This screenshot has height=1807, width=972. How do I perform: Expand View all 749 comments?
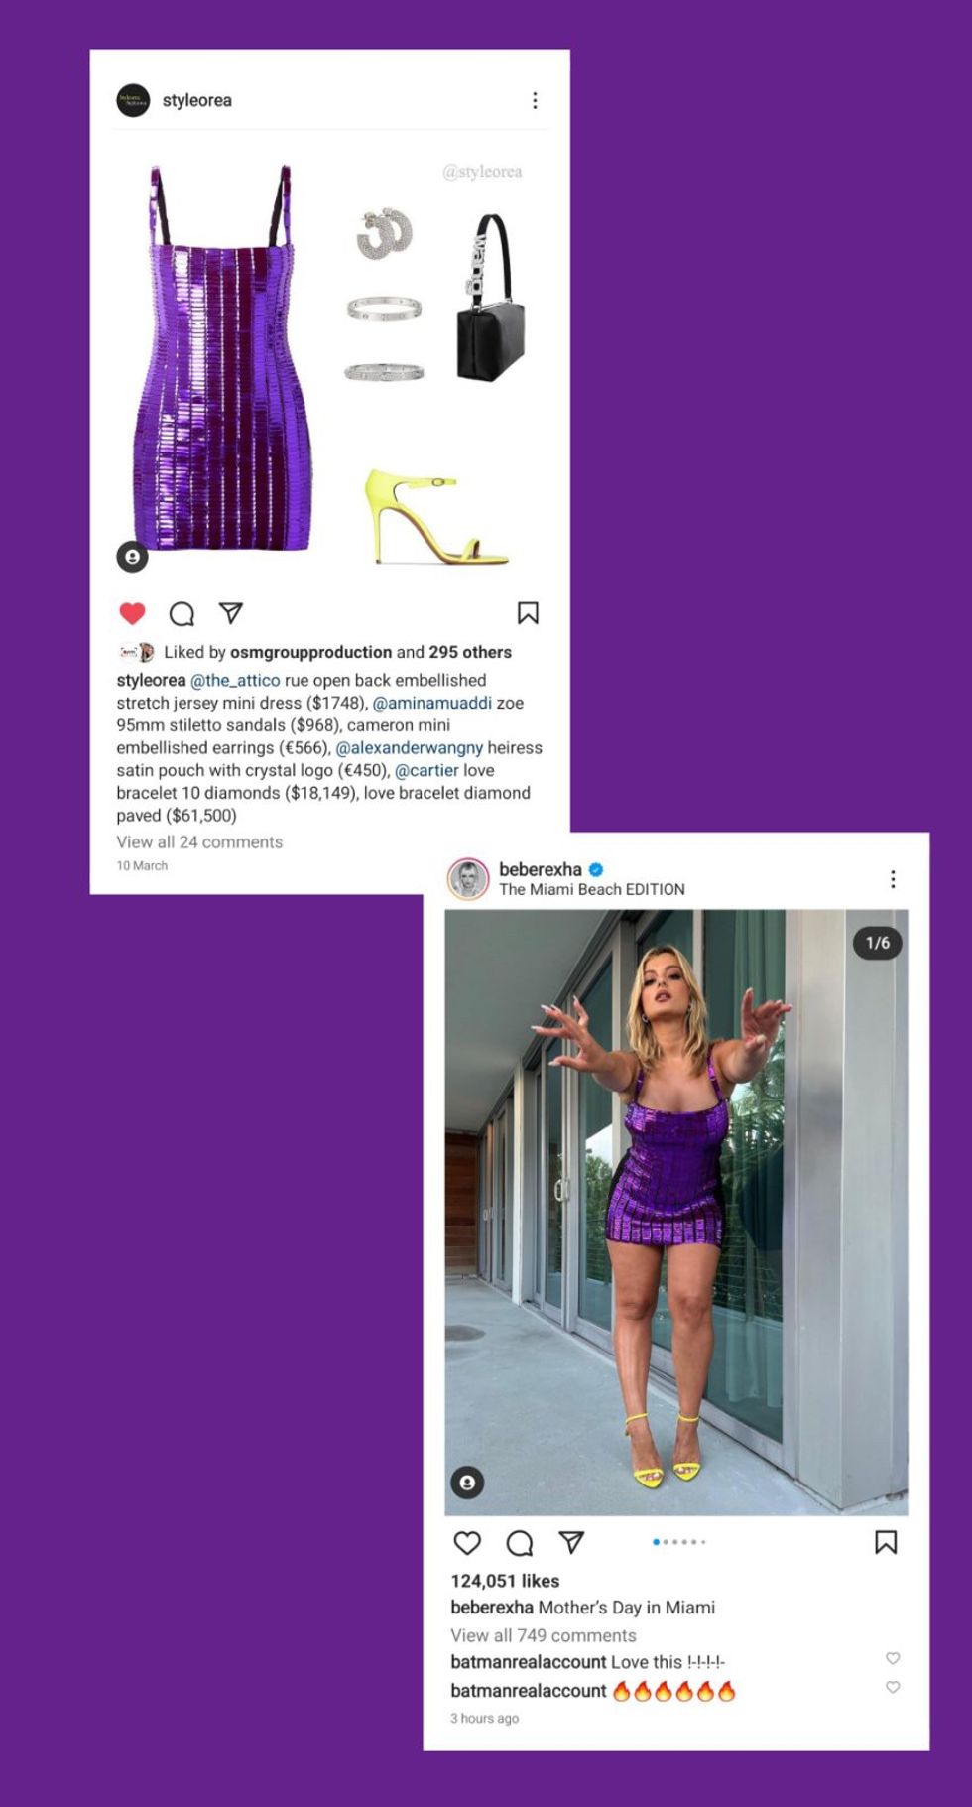[544, 1635]
